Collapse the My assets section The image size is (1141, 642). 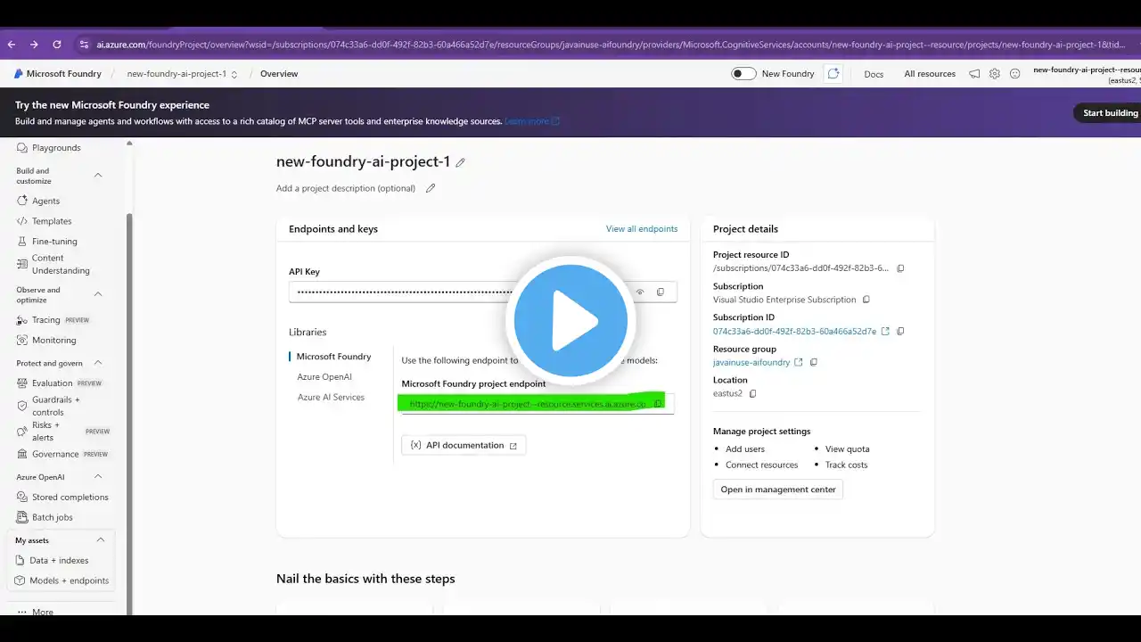coord(100,540)
